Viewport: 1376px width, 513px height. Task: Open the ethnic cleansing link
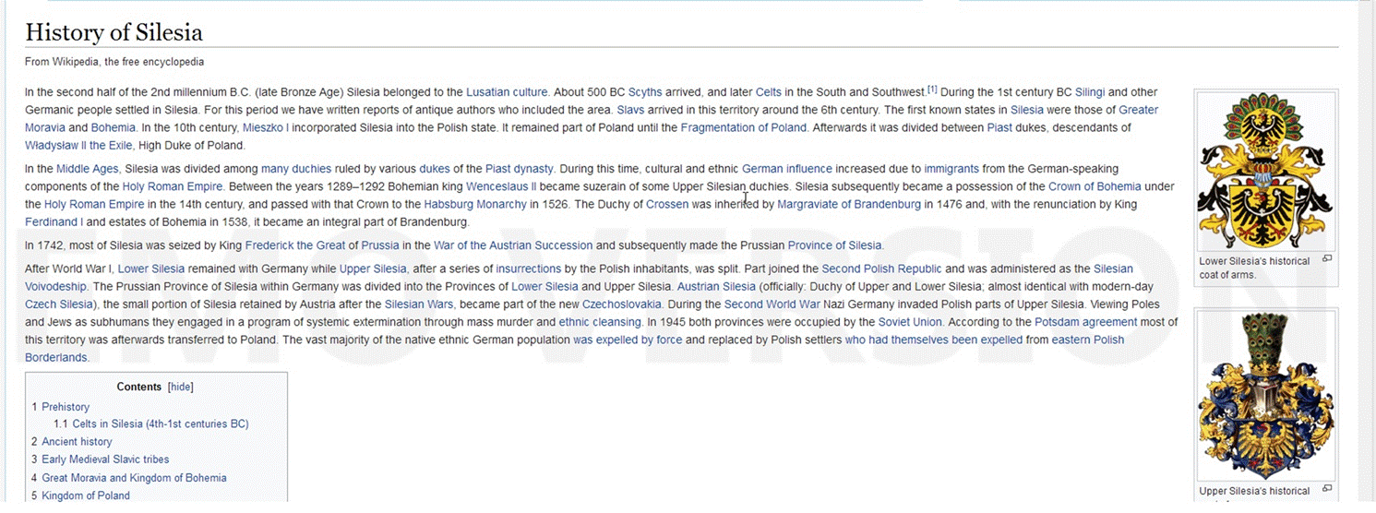600,322
